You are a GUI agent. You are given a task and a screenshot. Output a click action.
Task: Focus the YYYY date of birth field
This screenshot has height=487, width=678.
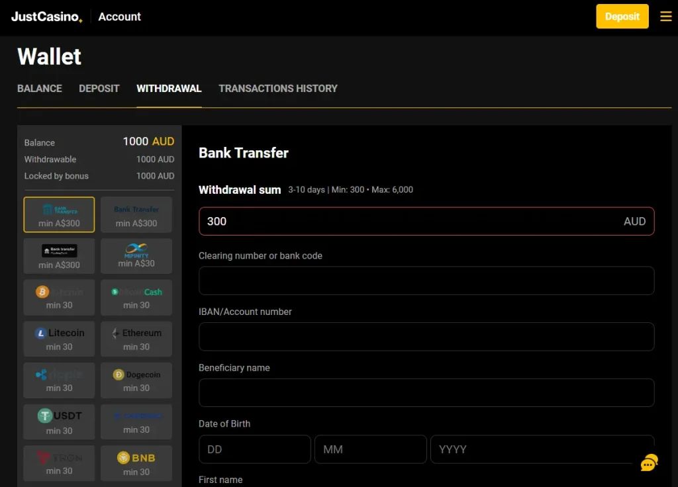point(542,449)
